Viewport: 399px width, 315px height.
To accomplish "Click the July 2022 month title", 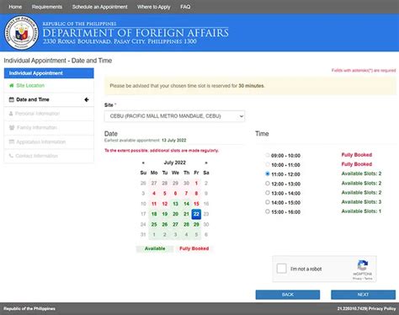I will (x=175, y=163).
